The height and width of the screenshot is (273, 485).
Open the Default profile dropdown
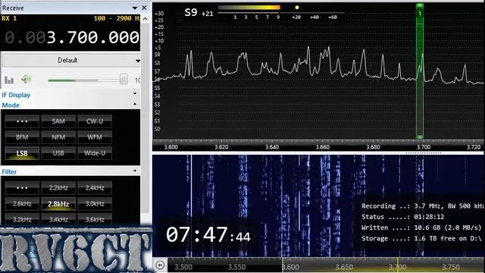(x=71, y=61)
